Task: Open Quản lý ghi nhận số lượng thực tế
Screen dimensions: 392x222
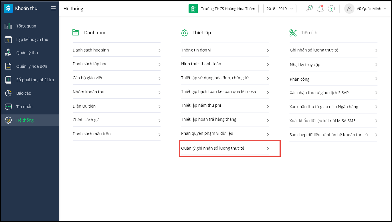Action: coord(213,148)
